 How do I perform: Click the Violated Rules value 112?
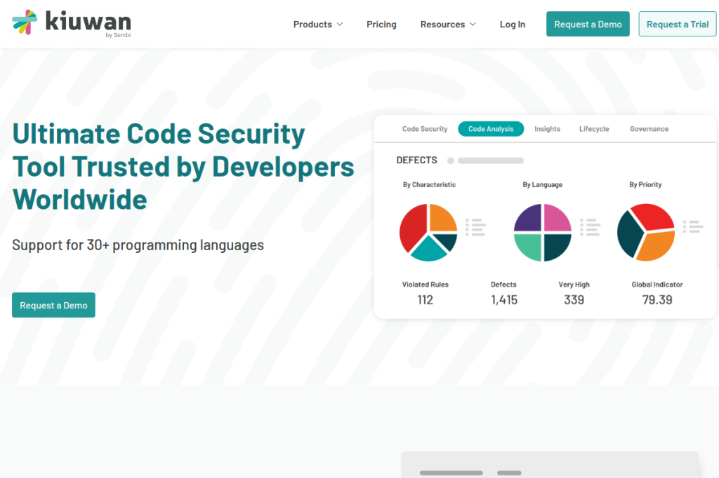click(x=425, y=300)
